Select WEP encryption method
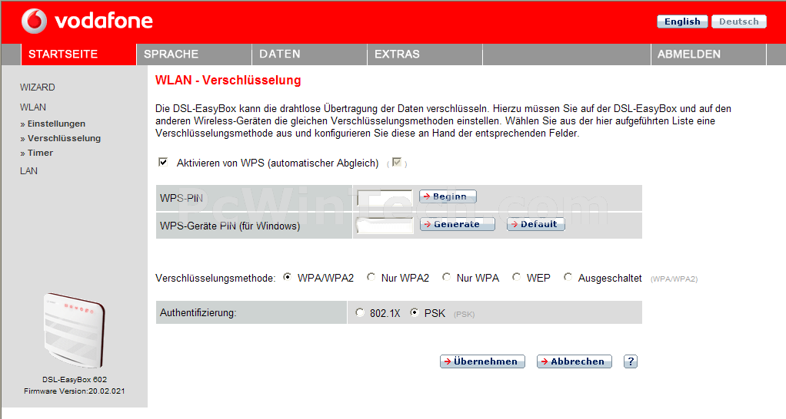The image size is (786, 419). [x=516, y=277]
